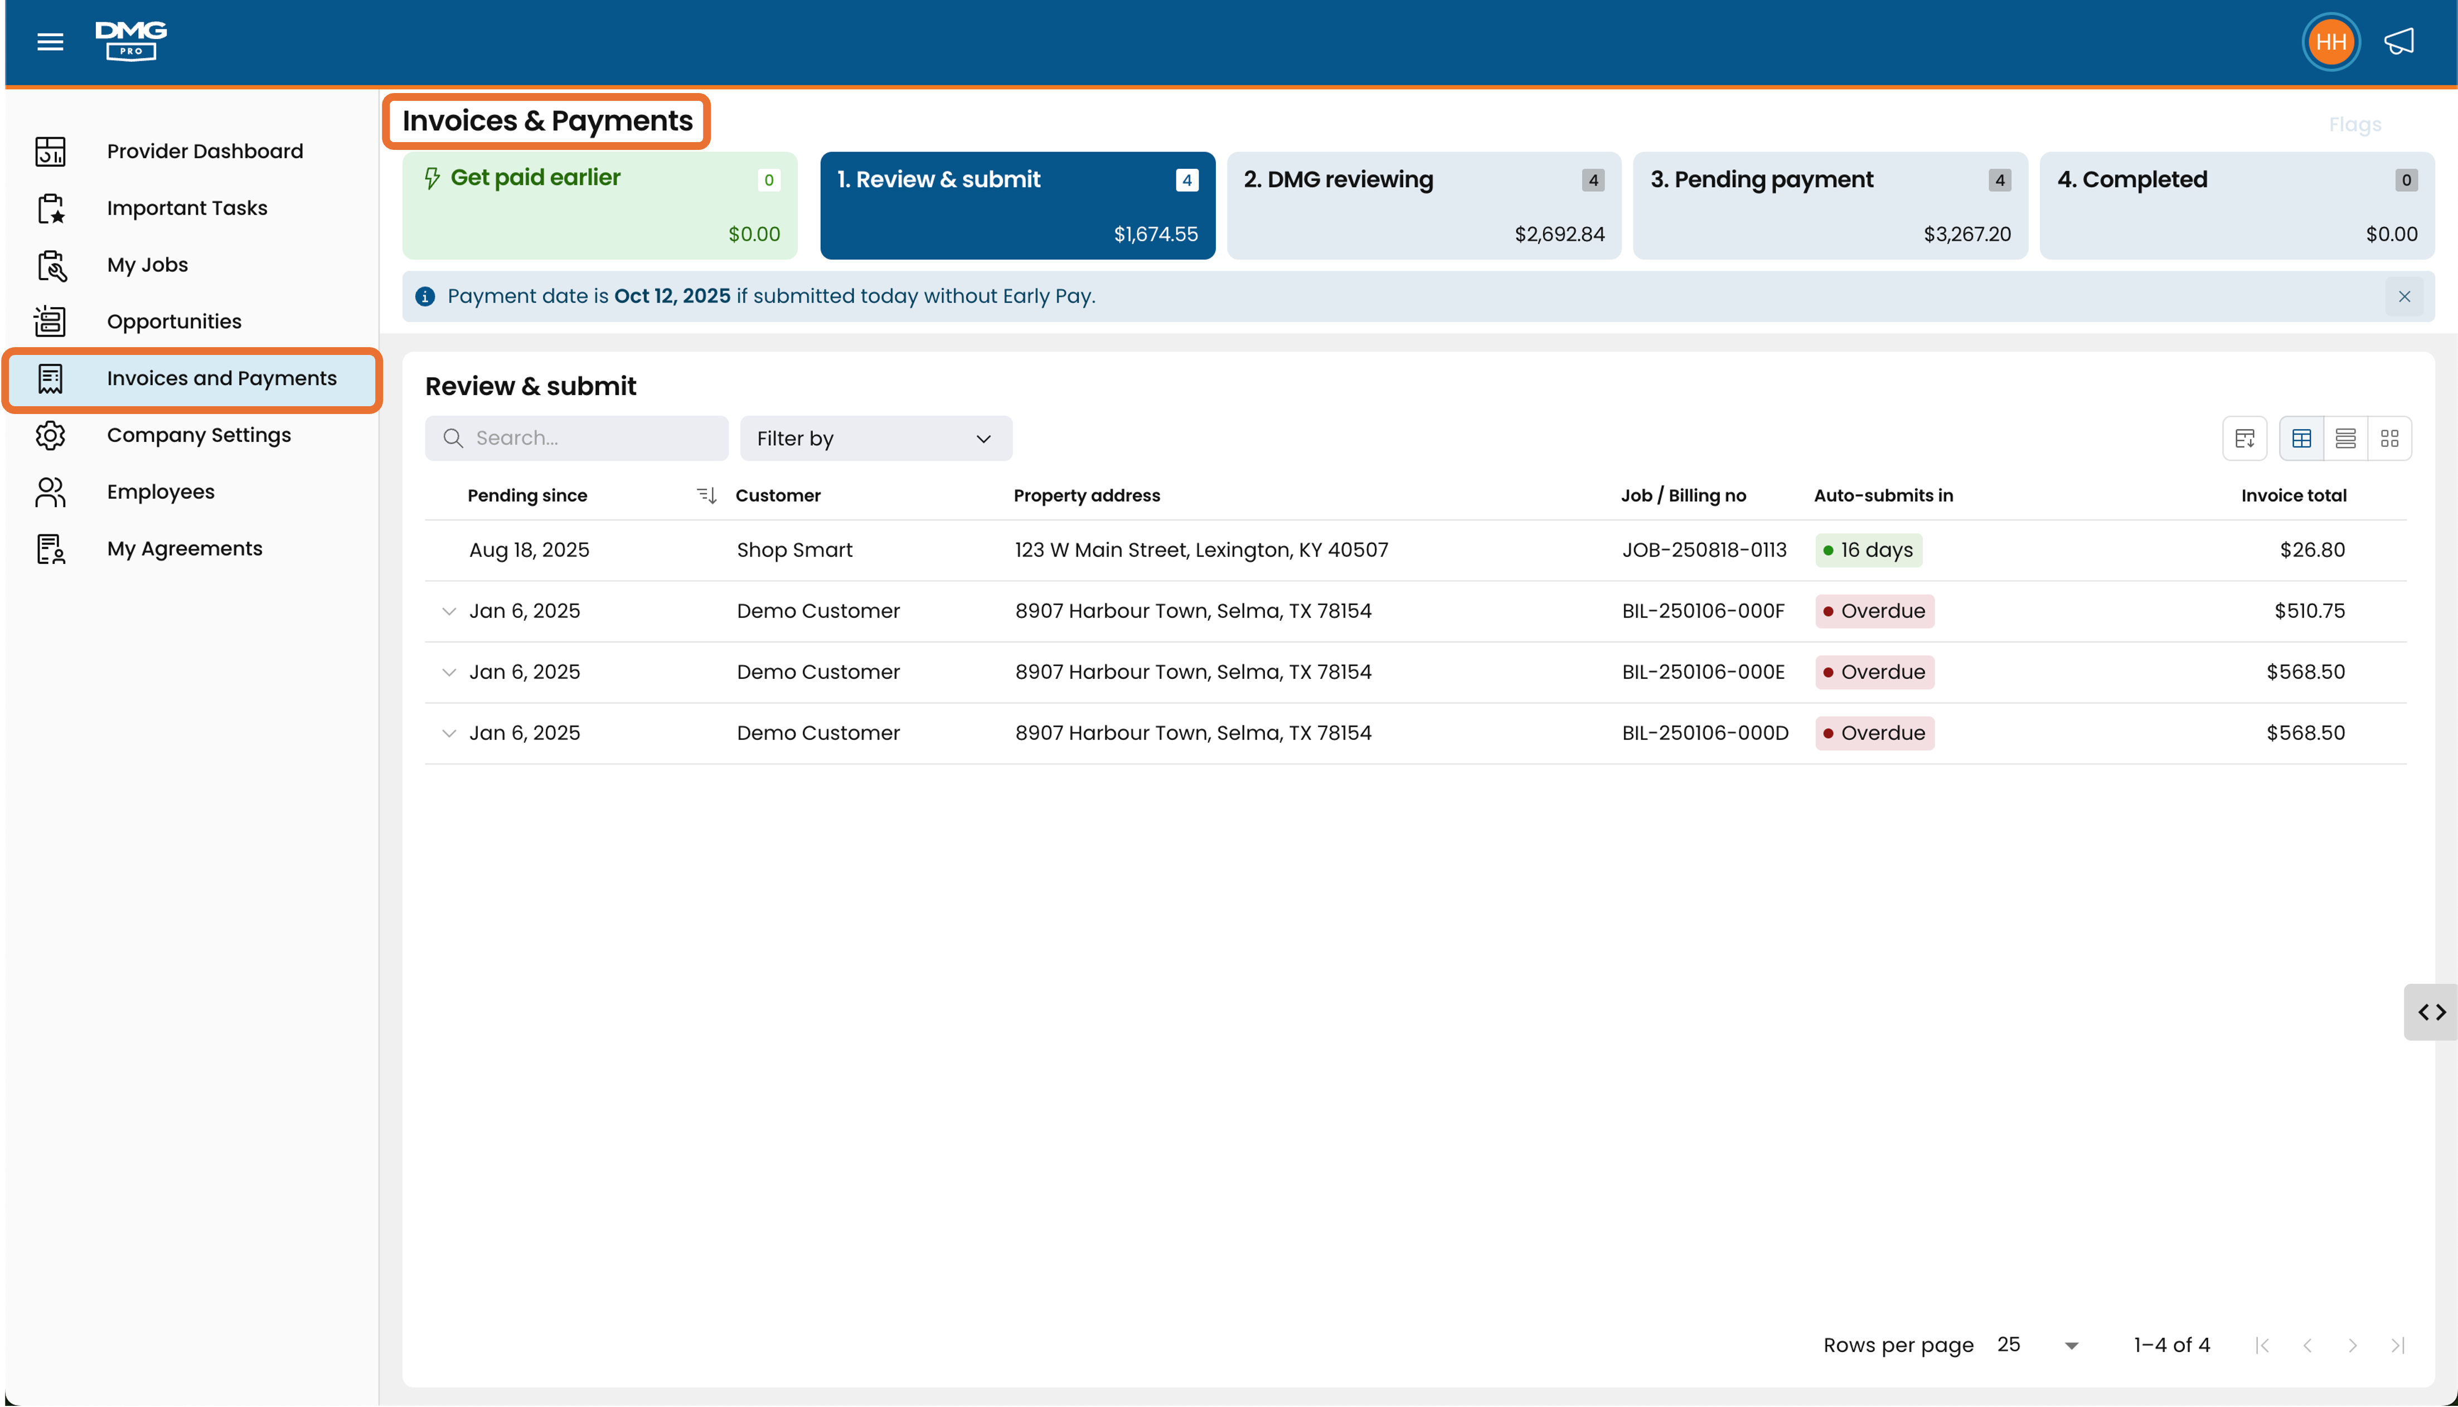
Task: Click the invoice Search field
Action: pos(577,439)
